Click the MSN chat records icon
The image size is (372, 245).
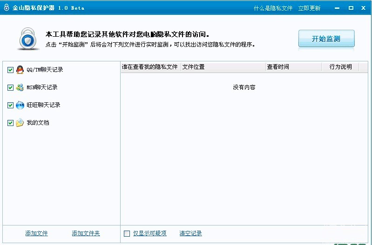tap(20, 87)
